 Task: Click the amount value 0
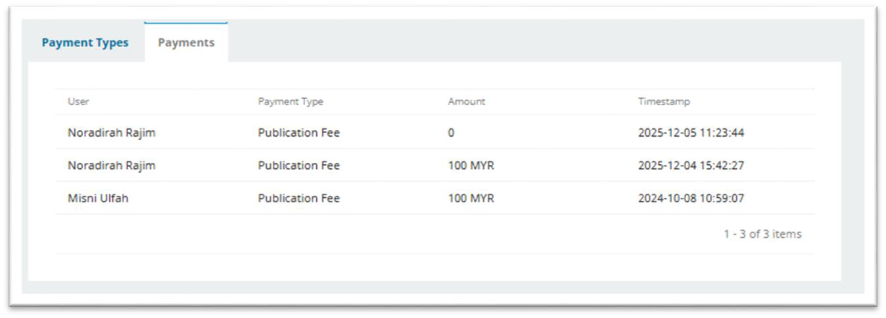[451, 133]
